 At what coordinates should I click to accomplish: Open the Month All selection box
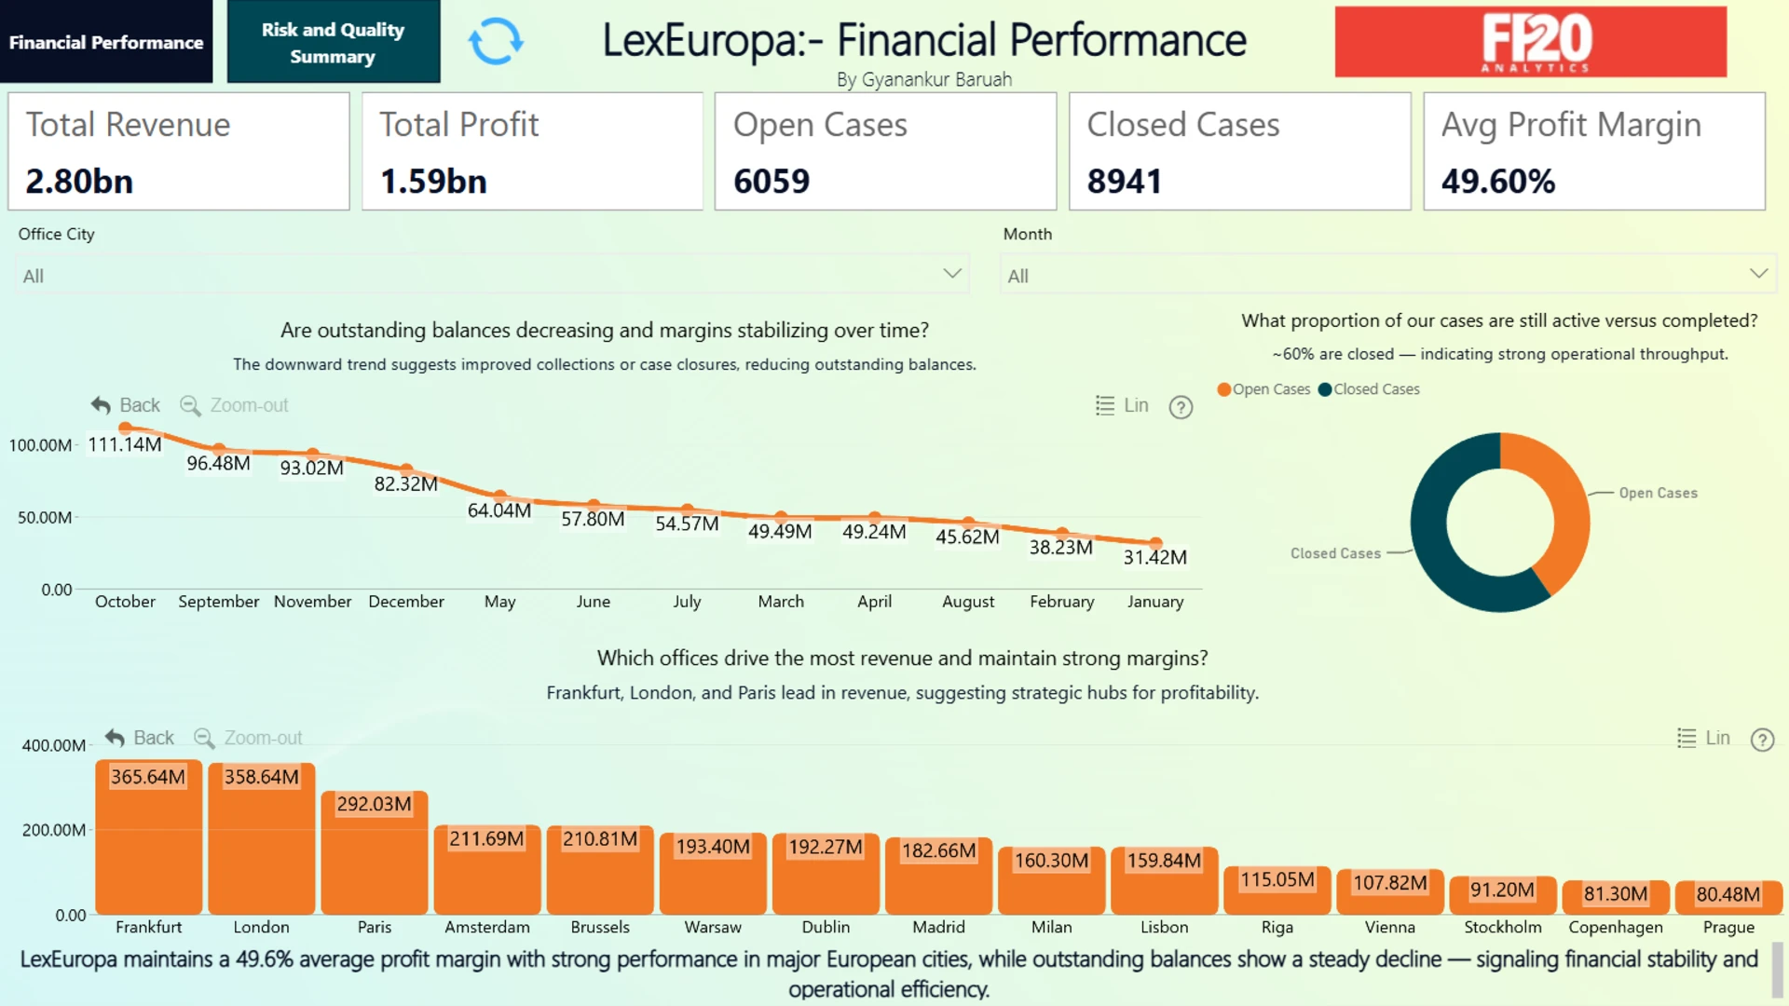click(x=1387, y=275)
